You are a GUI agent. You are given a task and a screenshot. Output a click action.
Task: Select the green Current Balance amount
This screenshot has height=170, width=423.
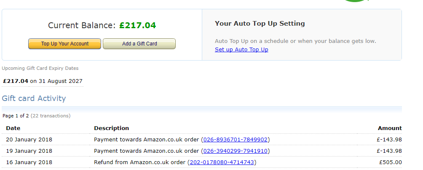(137, 25)
